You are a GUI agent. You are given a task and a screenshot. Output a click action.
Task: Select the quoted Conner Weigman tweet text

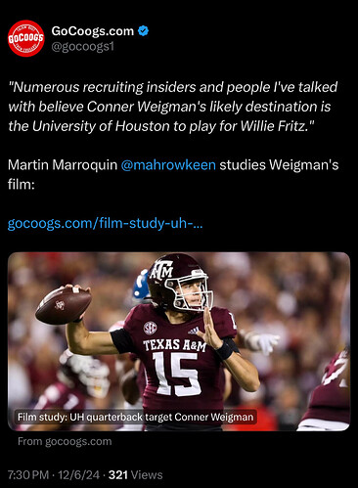[173, 107]
